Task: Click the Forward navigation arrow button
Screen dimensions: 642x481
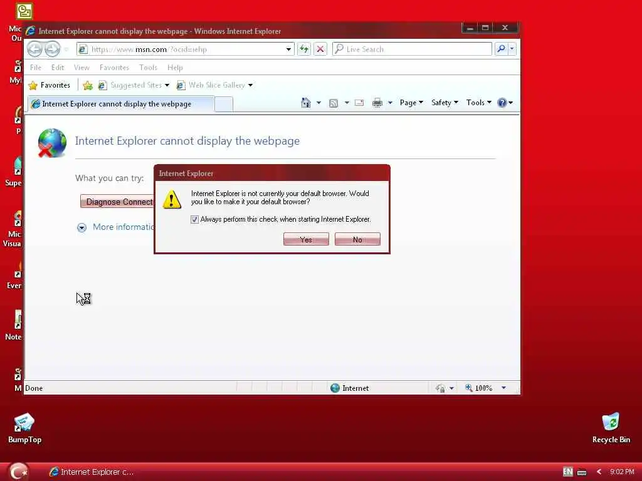Action: tap(53, 49)
